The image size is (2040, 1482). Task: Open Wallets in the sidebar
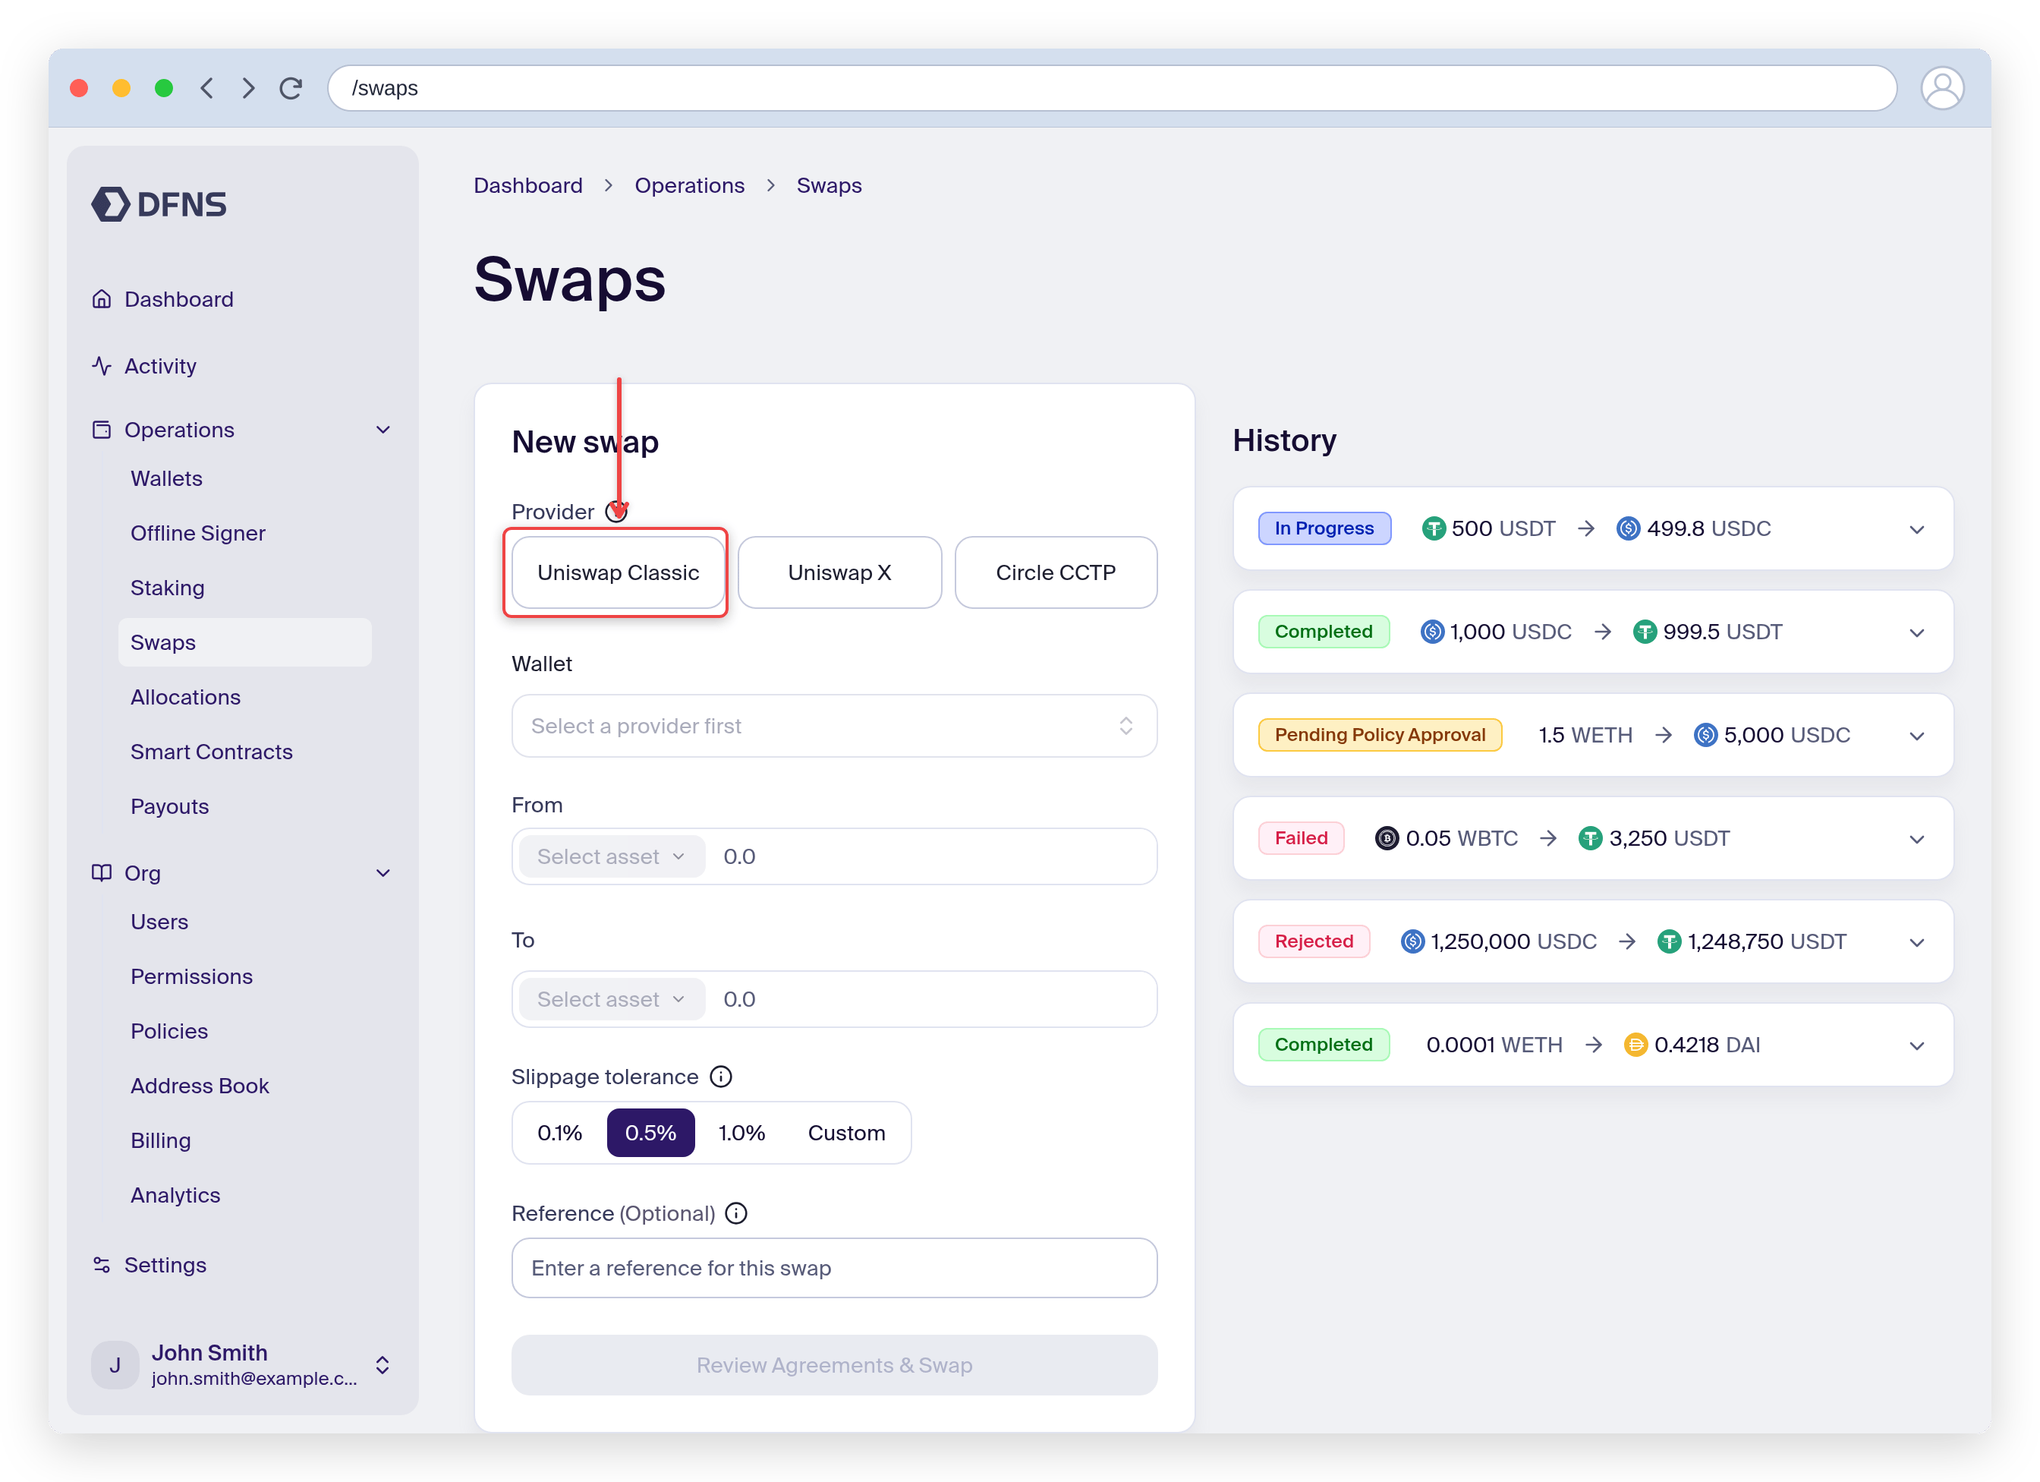tap(166, 479)
